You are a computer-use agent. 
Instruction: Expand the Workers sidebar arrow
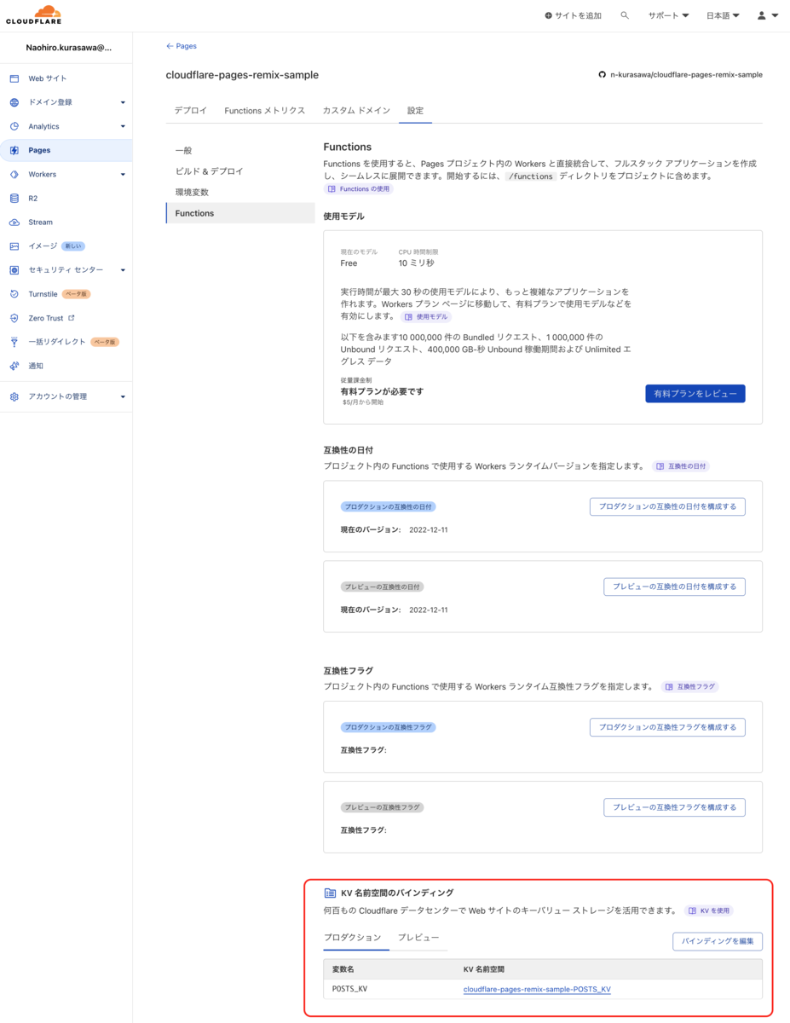(x=123, y=174)
